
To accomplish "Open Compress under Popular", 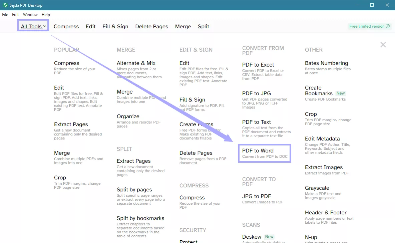I will click(x=66, y=63).
